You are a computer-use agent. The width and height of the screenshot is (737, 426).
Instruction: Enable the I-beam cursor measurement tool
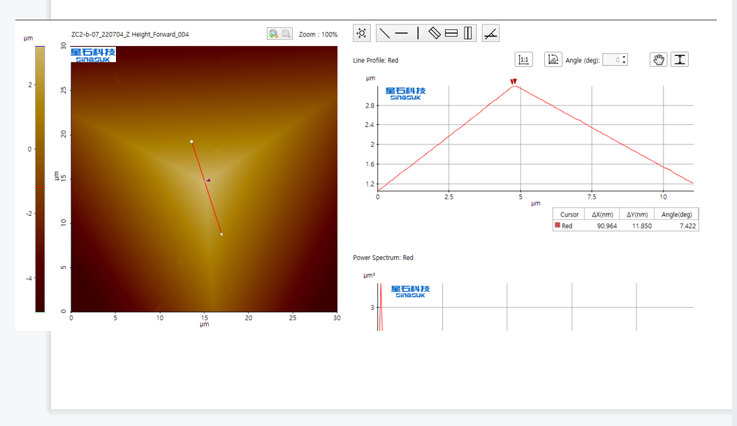click(680, 60)
